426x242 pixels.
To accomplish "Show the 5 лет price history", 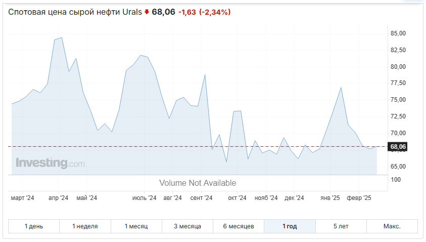I will (x=341, y=226).
